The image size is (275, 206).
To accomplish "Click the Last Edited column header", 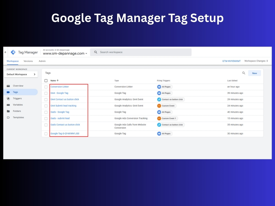I will (232, 80).
